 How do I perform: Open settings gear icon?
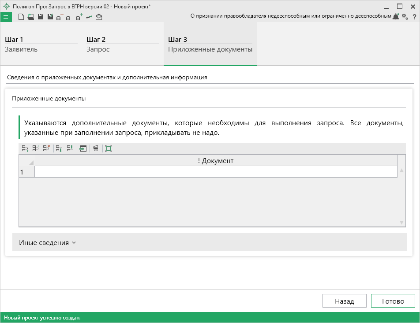click(405, 17)
